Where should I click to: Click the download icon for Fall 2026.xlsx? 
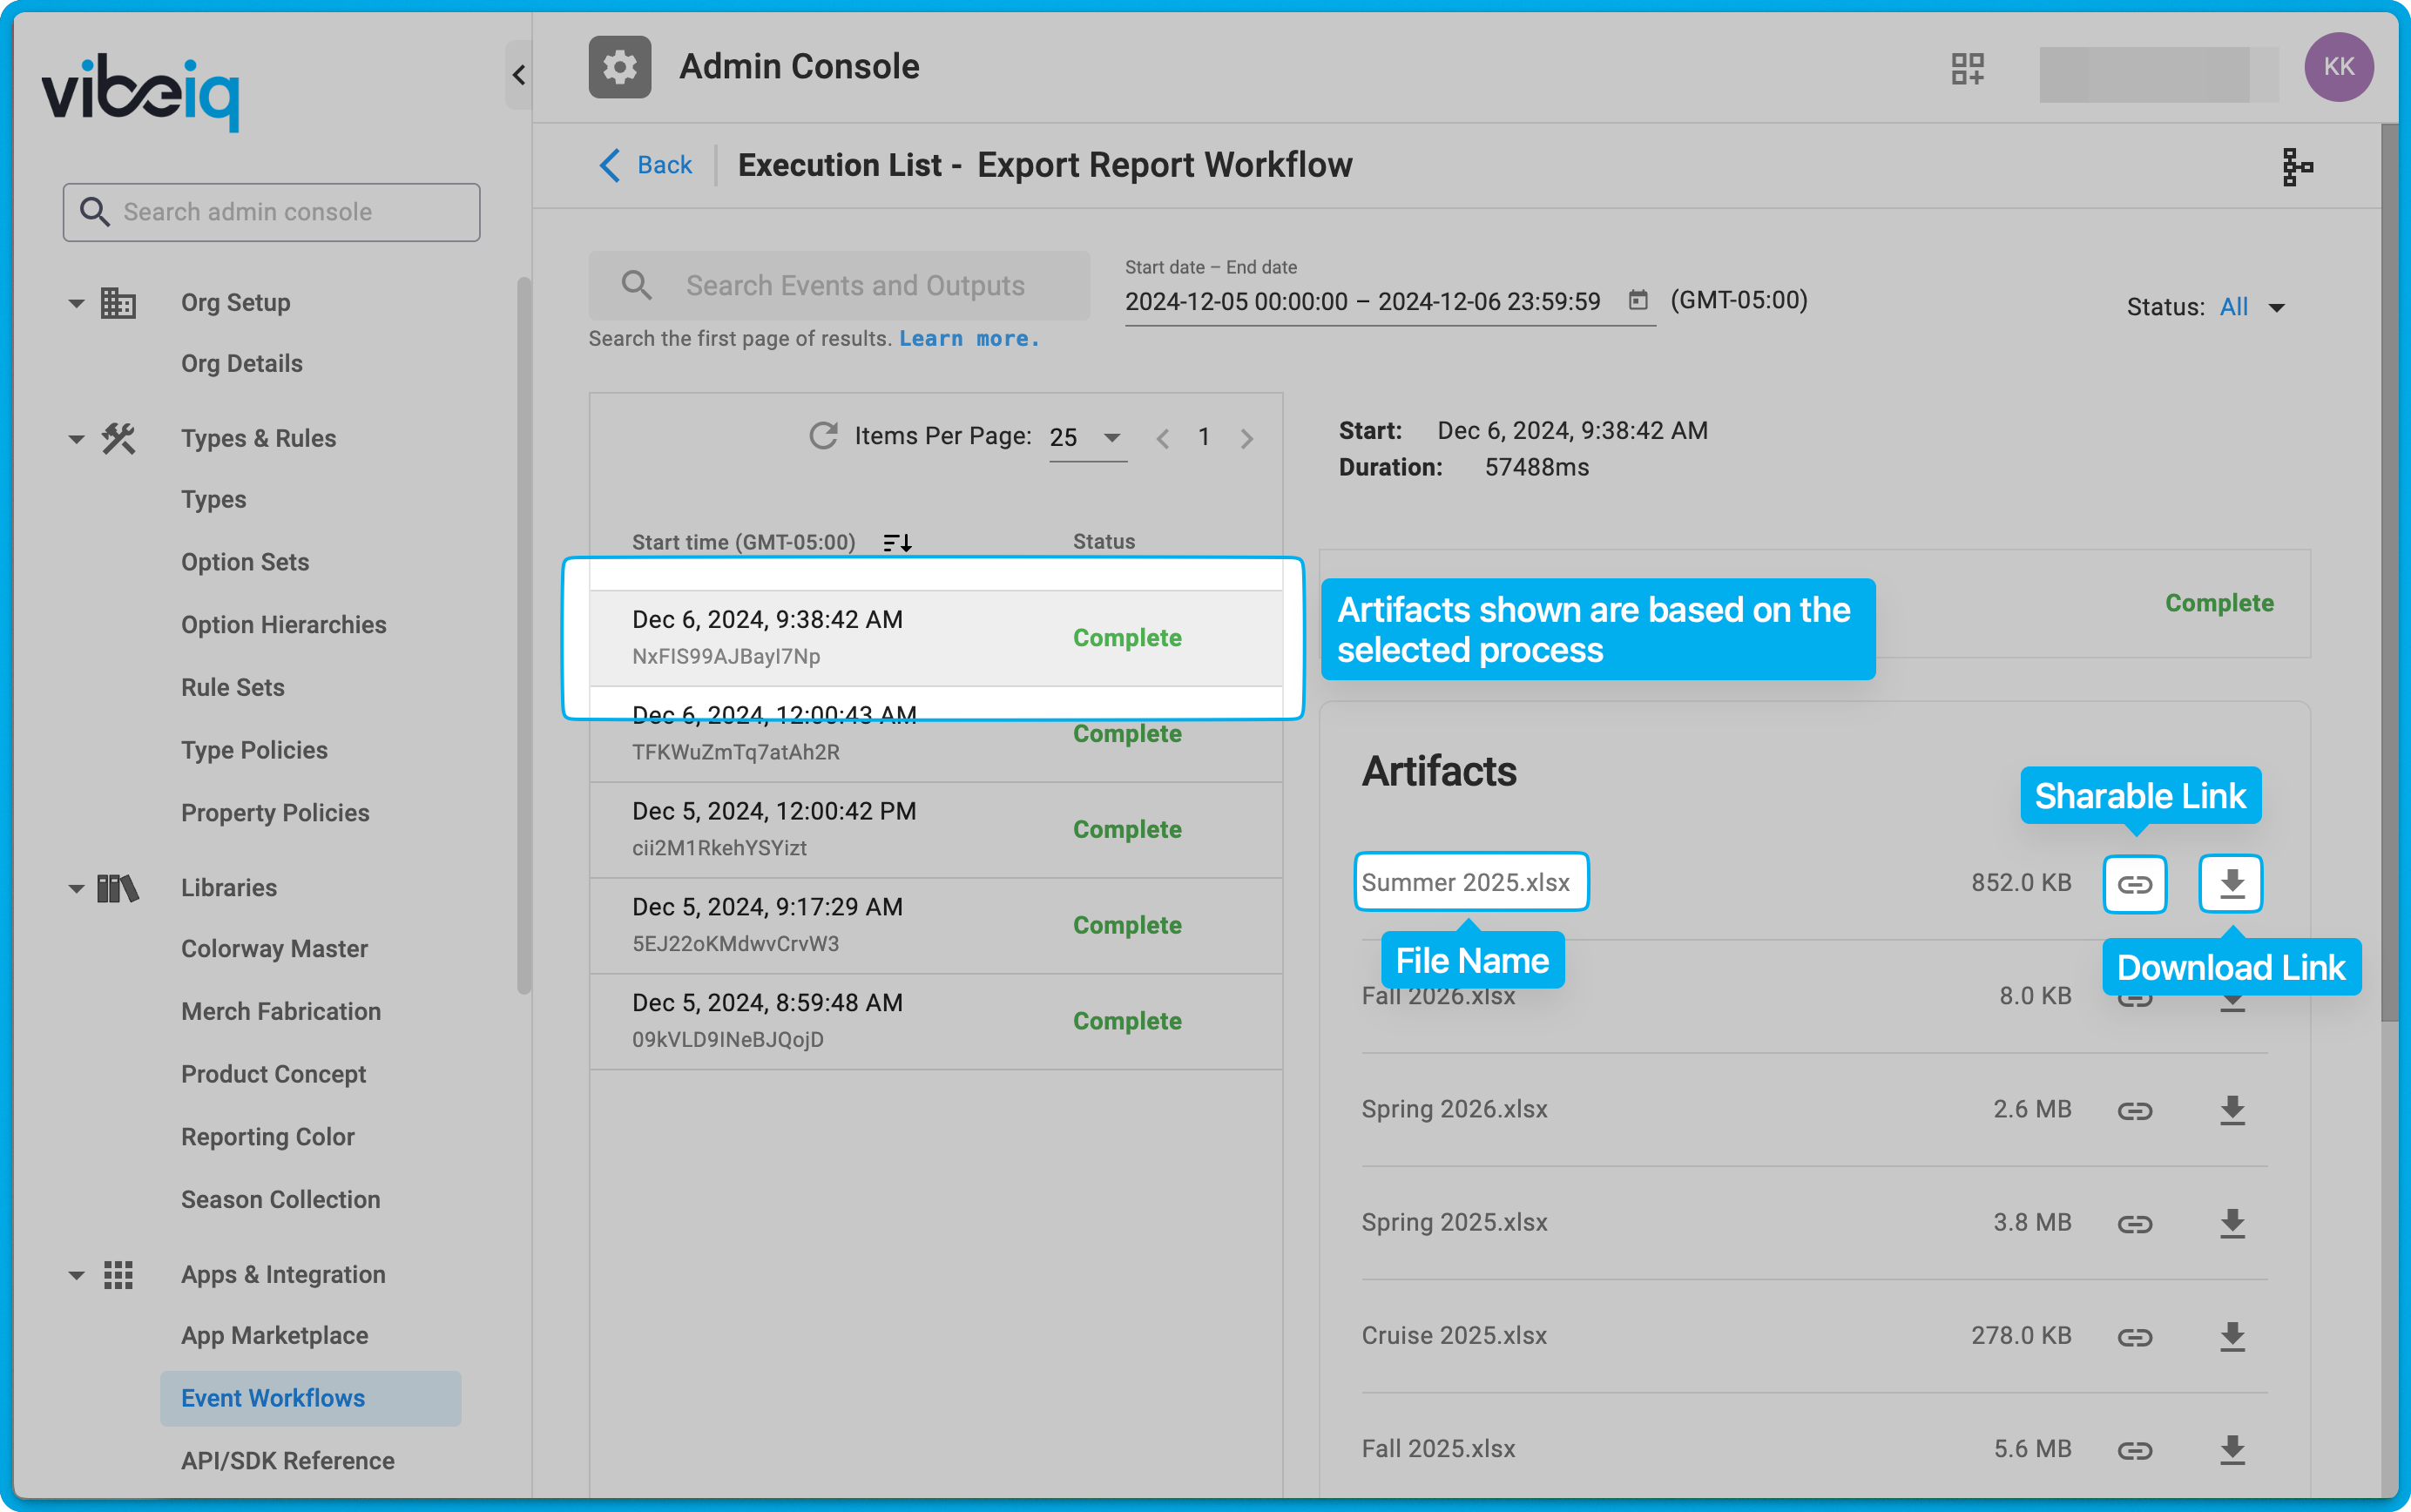point(2232,995)
